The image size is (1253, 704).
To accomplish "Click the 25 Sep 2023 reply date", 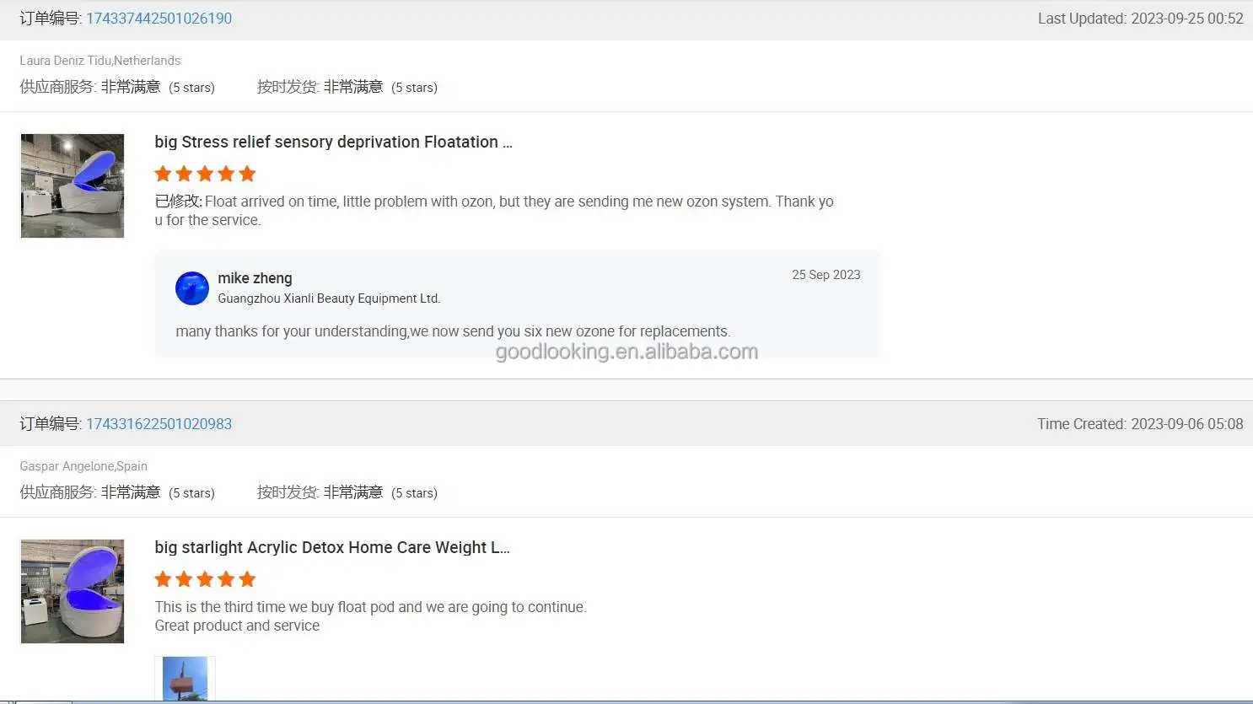I will [825, 275].
